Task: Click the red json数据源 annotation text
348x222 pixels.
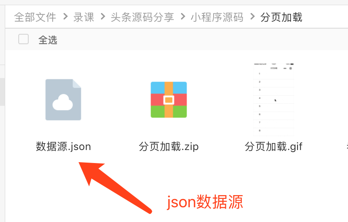Action: pos(205,202)
